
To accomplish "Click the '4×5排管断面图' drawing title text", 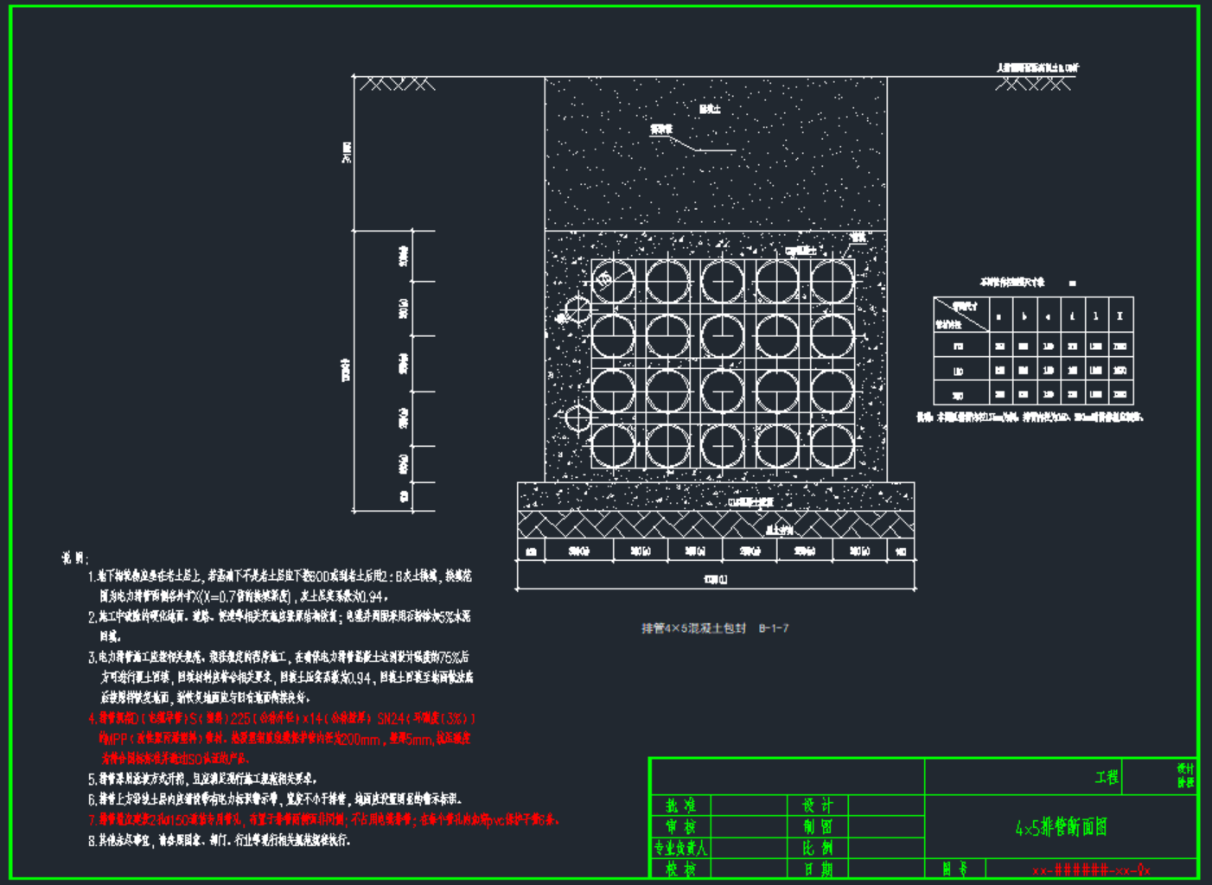I will click(1061, 827).
